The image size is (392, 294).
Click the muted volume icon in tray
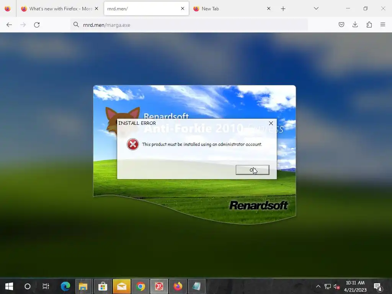[336, 286]
